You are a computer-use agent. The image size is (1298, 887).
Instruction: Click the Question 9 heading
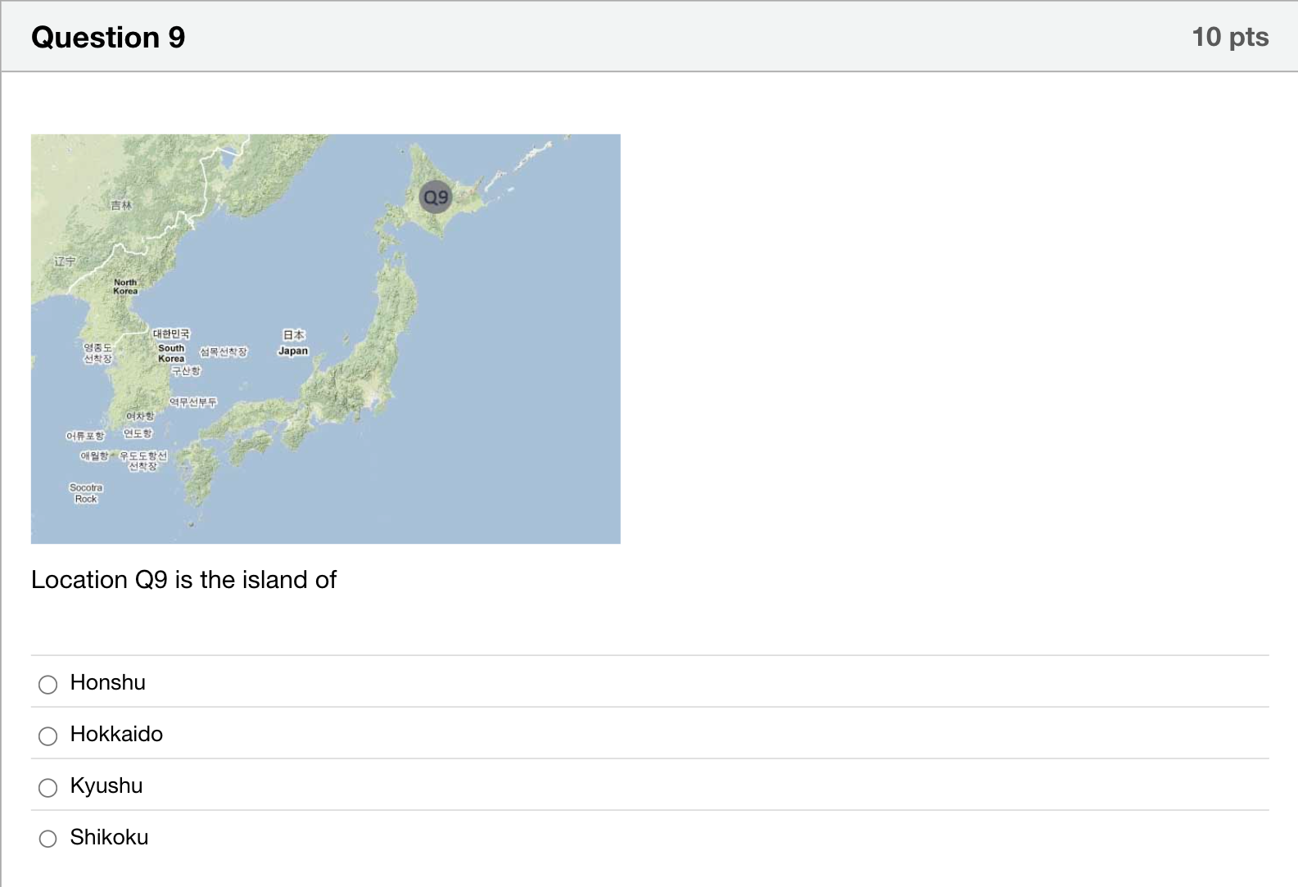coord(108,37)
